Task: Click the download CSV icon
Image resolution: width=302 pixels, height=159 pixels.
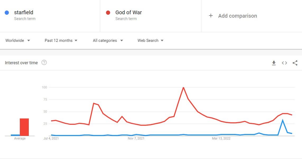Action: click(274, 63)
